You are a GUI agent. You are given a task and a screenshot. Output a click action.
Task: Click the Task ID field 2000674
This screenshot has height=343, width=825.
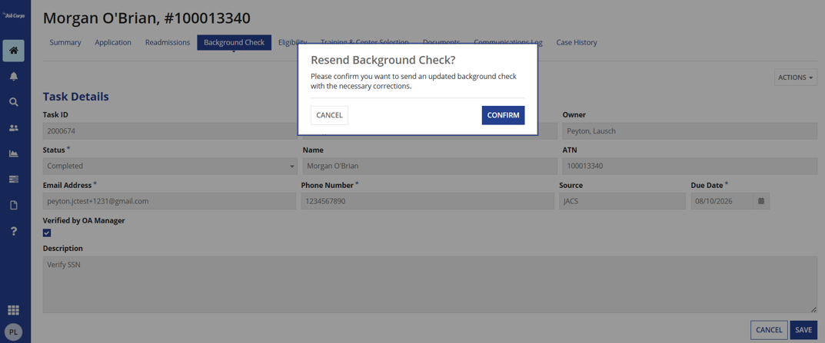[x=169, y=130]
